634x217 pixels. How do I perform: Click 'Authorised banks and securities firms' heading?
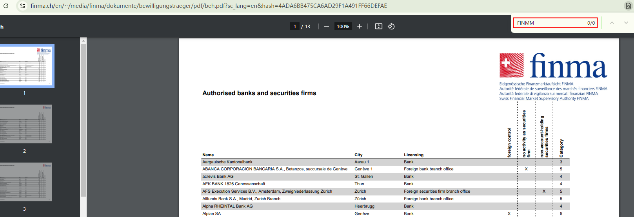coord(259,93)
